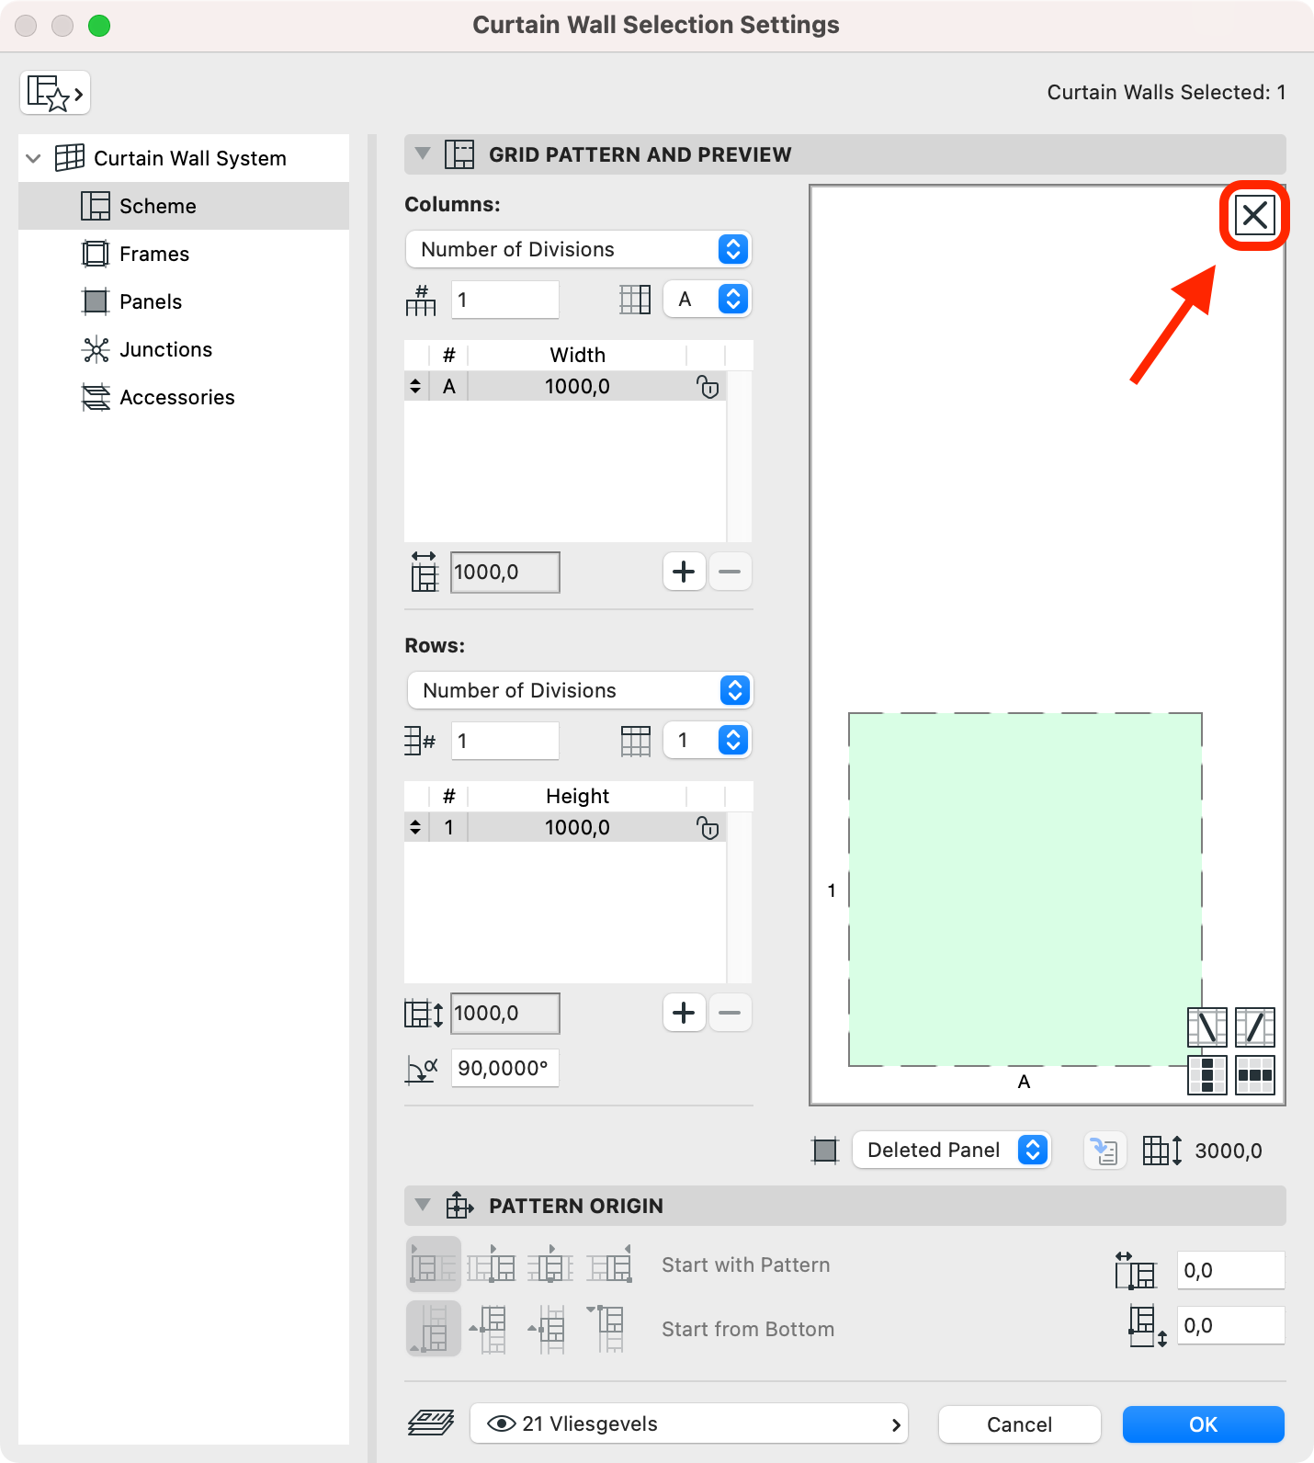
Task: Click the X button in preview corner
Action: coord(1254,215)
